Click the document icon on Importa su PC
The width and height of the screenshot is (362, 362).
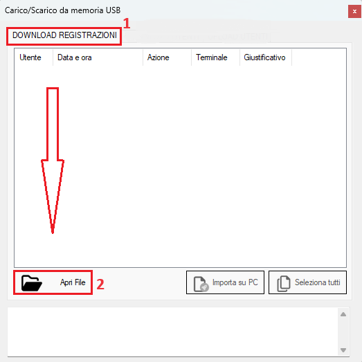coord(201,284)
